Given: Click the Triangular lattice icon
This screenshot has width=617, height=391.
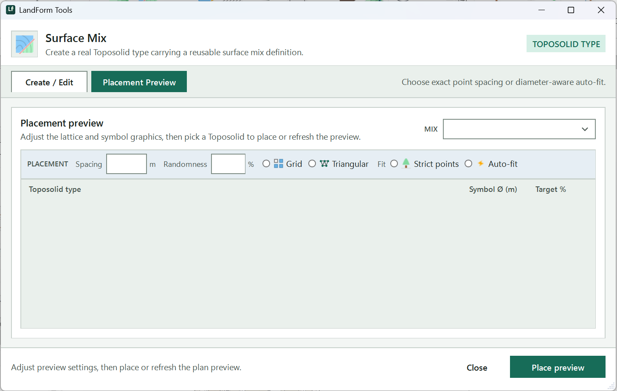Looking at the screenshot, I should coord(324,164).
